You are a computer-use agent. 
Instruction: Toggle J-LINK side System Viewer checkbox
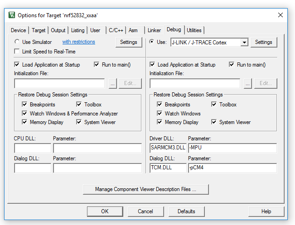(214, 122)
